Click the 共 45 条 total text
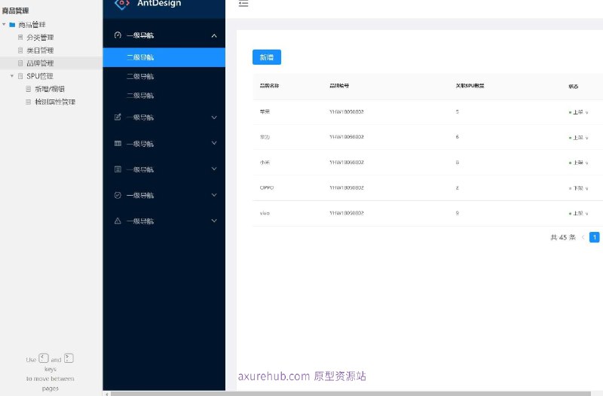This screenshot has height=396, width=603. 563,237
